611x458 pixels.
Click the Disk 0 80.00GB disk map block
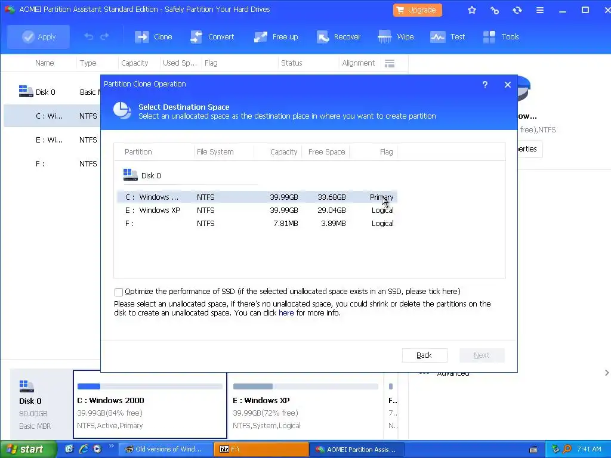coord(41,404)
